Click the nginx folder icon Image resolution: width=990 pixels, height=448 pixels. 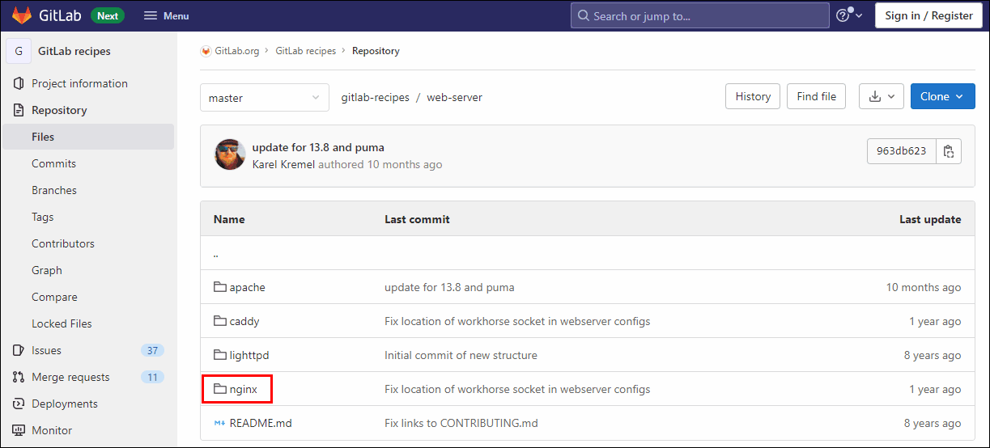[219, 389]
